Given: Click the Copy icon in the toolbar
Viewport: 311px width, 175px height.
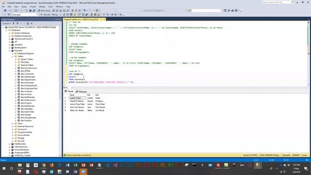Looking at the screenshot, I should click(x=76, y=11).
